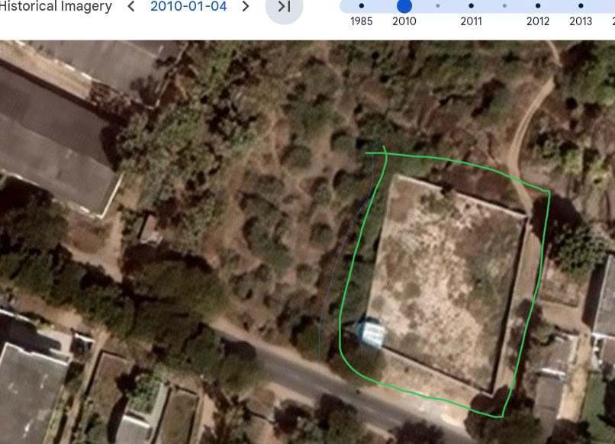Go to the next imagery date
Screen dimensions: 615x444
246,6
